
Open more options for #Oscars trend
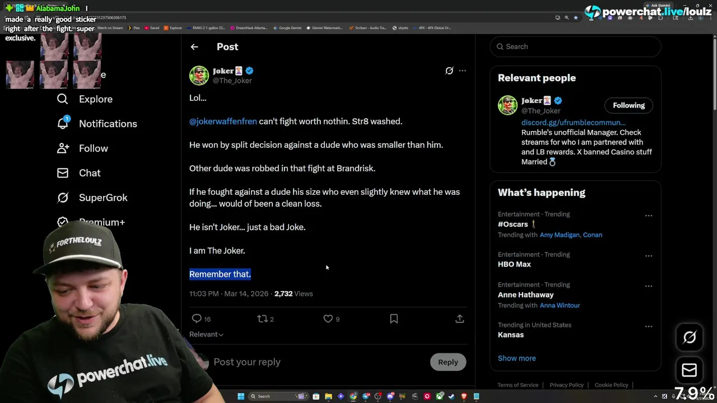click(x=649, y=215)
